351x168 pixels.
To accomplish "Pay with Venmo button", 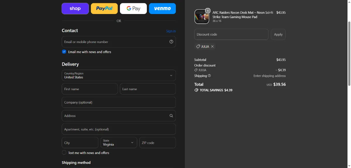I will click(x=162, y=8).
